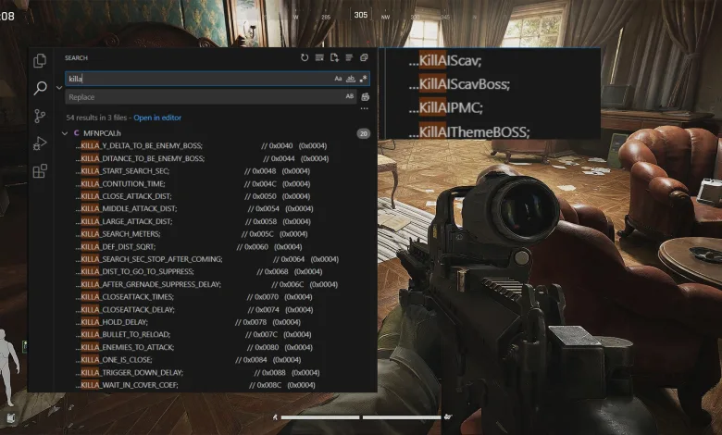Toggle Match Whole Word option

pos(351,80)
